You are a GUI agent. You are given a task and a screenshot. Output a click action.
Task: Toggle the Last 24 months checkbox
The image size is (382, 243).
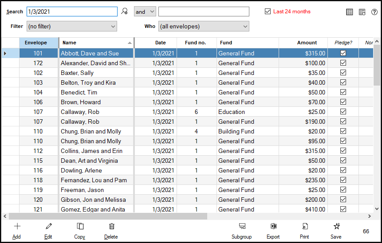268,12
